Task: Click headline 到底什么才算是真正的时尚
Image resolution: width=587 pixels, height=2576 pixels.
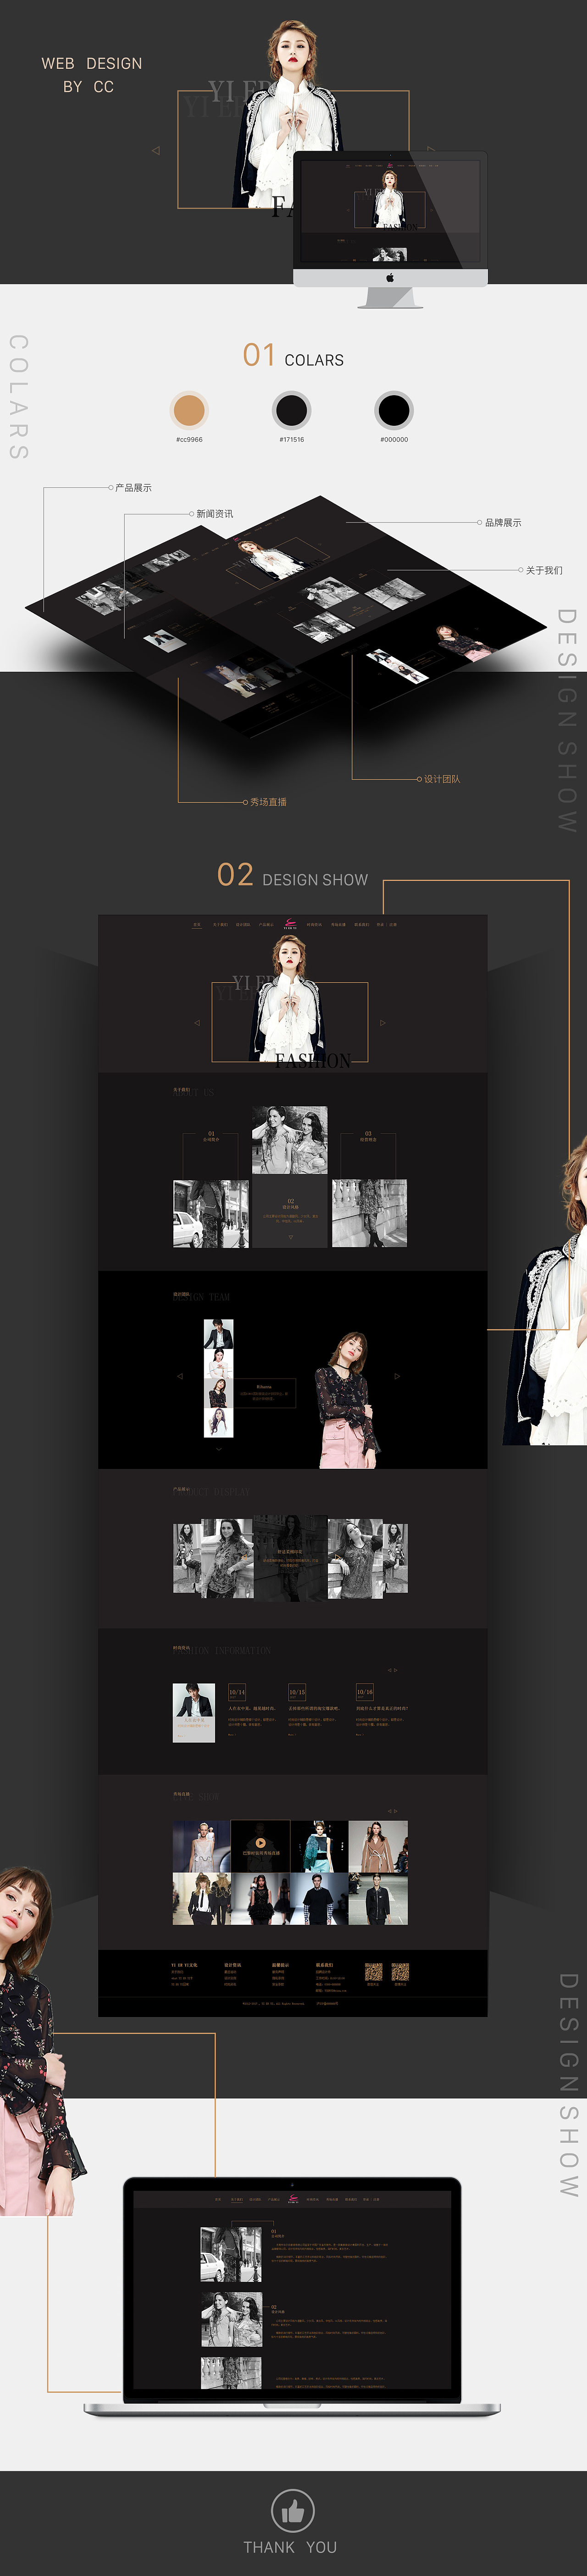Action: coord(382,1709)
